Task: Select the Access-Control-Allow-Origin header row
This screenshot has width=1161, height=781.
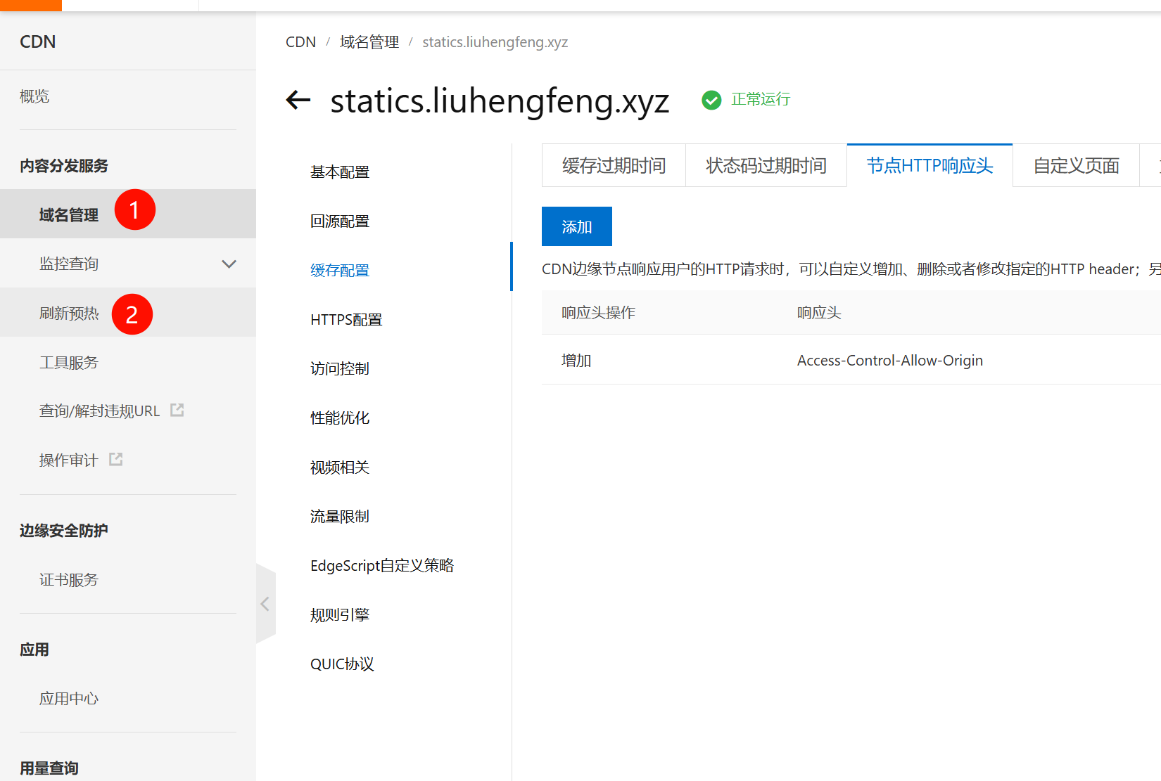Action: pyautogui.click(x=889, y=361)
